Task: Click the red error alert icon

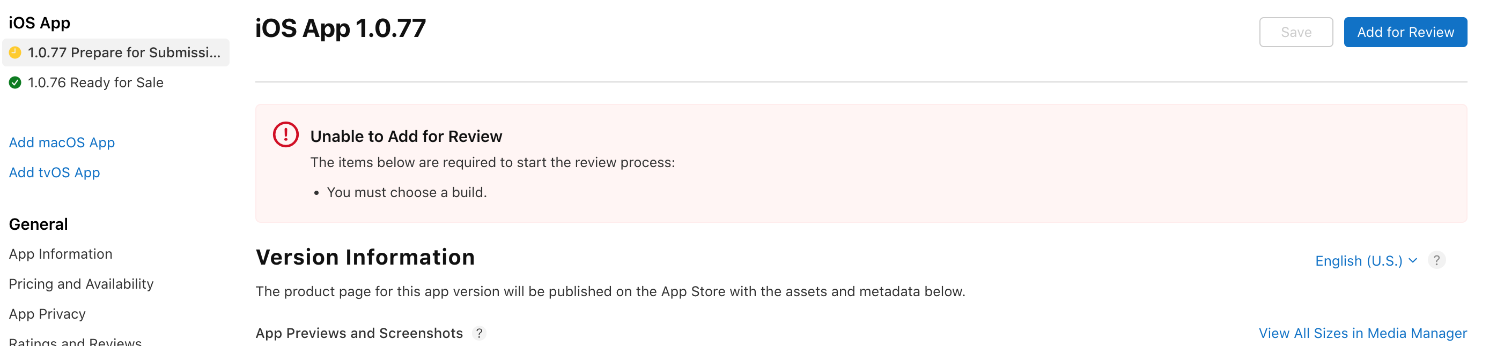Action: [x=285, y=135]
